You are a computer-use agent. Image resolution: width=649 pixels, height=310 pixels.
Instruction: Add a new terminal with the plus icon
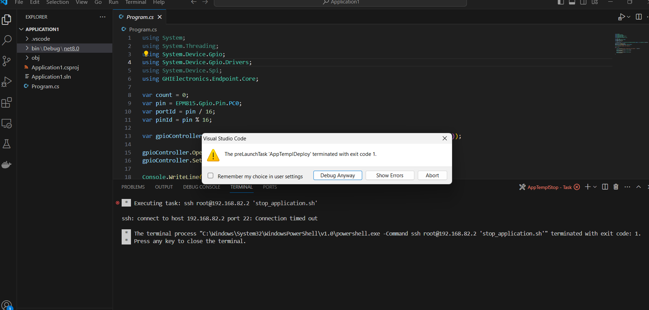pos(587,187)
